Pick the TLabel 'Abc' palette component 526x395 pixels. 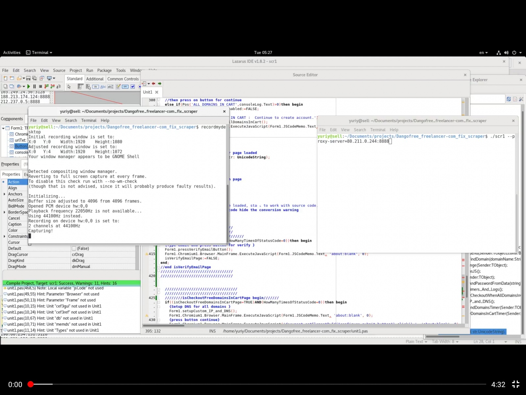click(103, 87)
